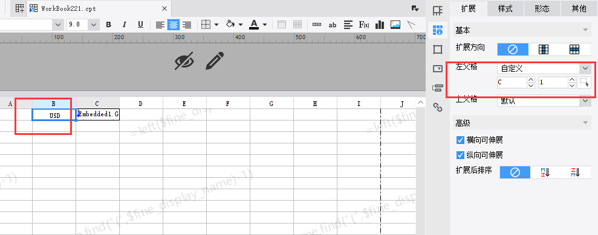Uncheck 横向可伸展 checkbox
The image size is (598, 235).
click(x=460, y=140)
